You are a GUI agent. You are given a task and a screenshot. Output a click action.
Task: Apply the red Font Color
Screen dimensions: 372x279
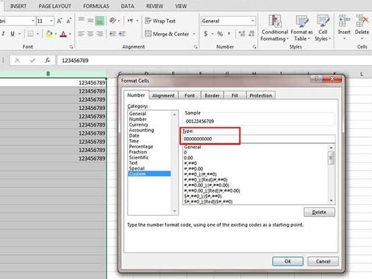pos(63,34)
